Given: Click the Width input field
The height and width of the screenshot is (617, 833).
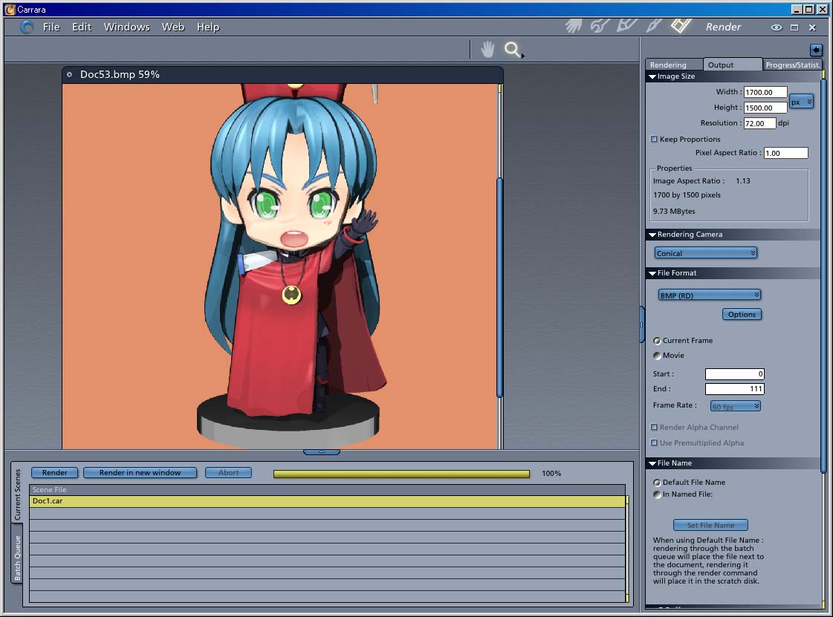Looking at the screenshot, I should pos(765,92).
